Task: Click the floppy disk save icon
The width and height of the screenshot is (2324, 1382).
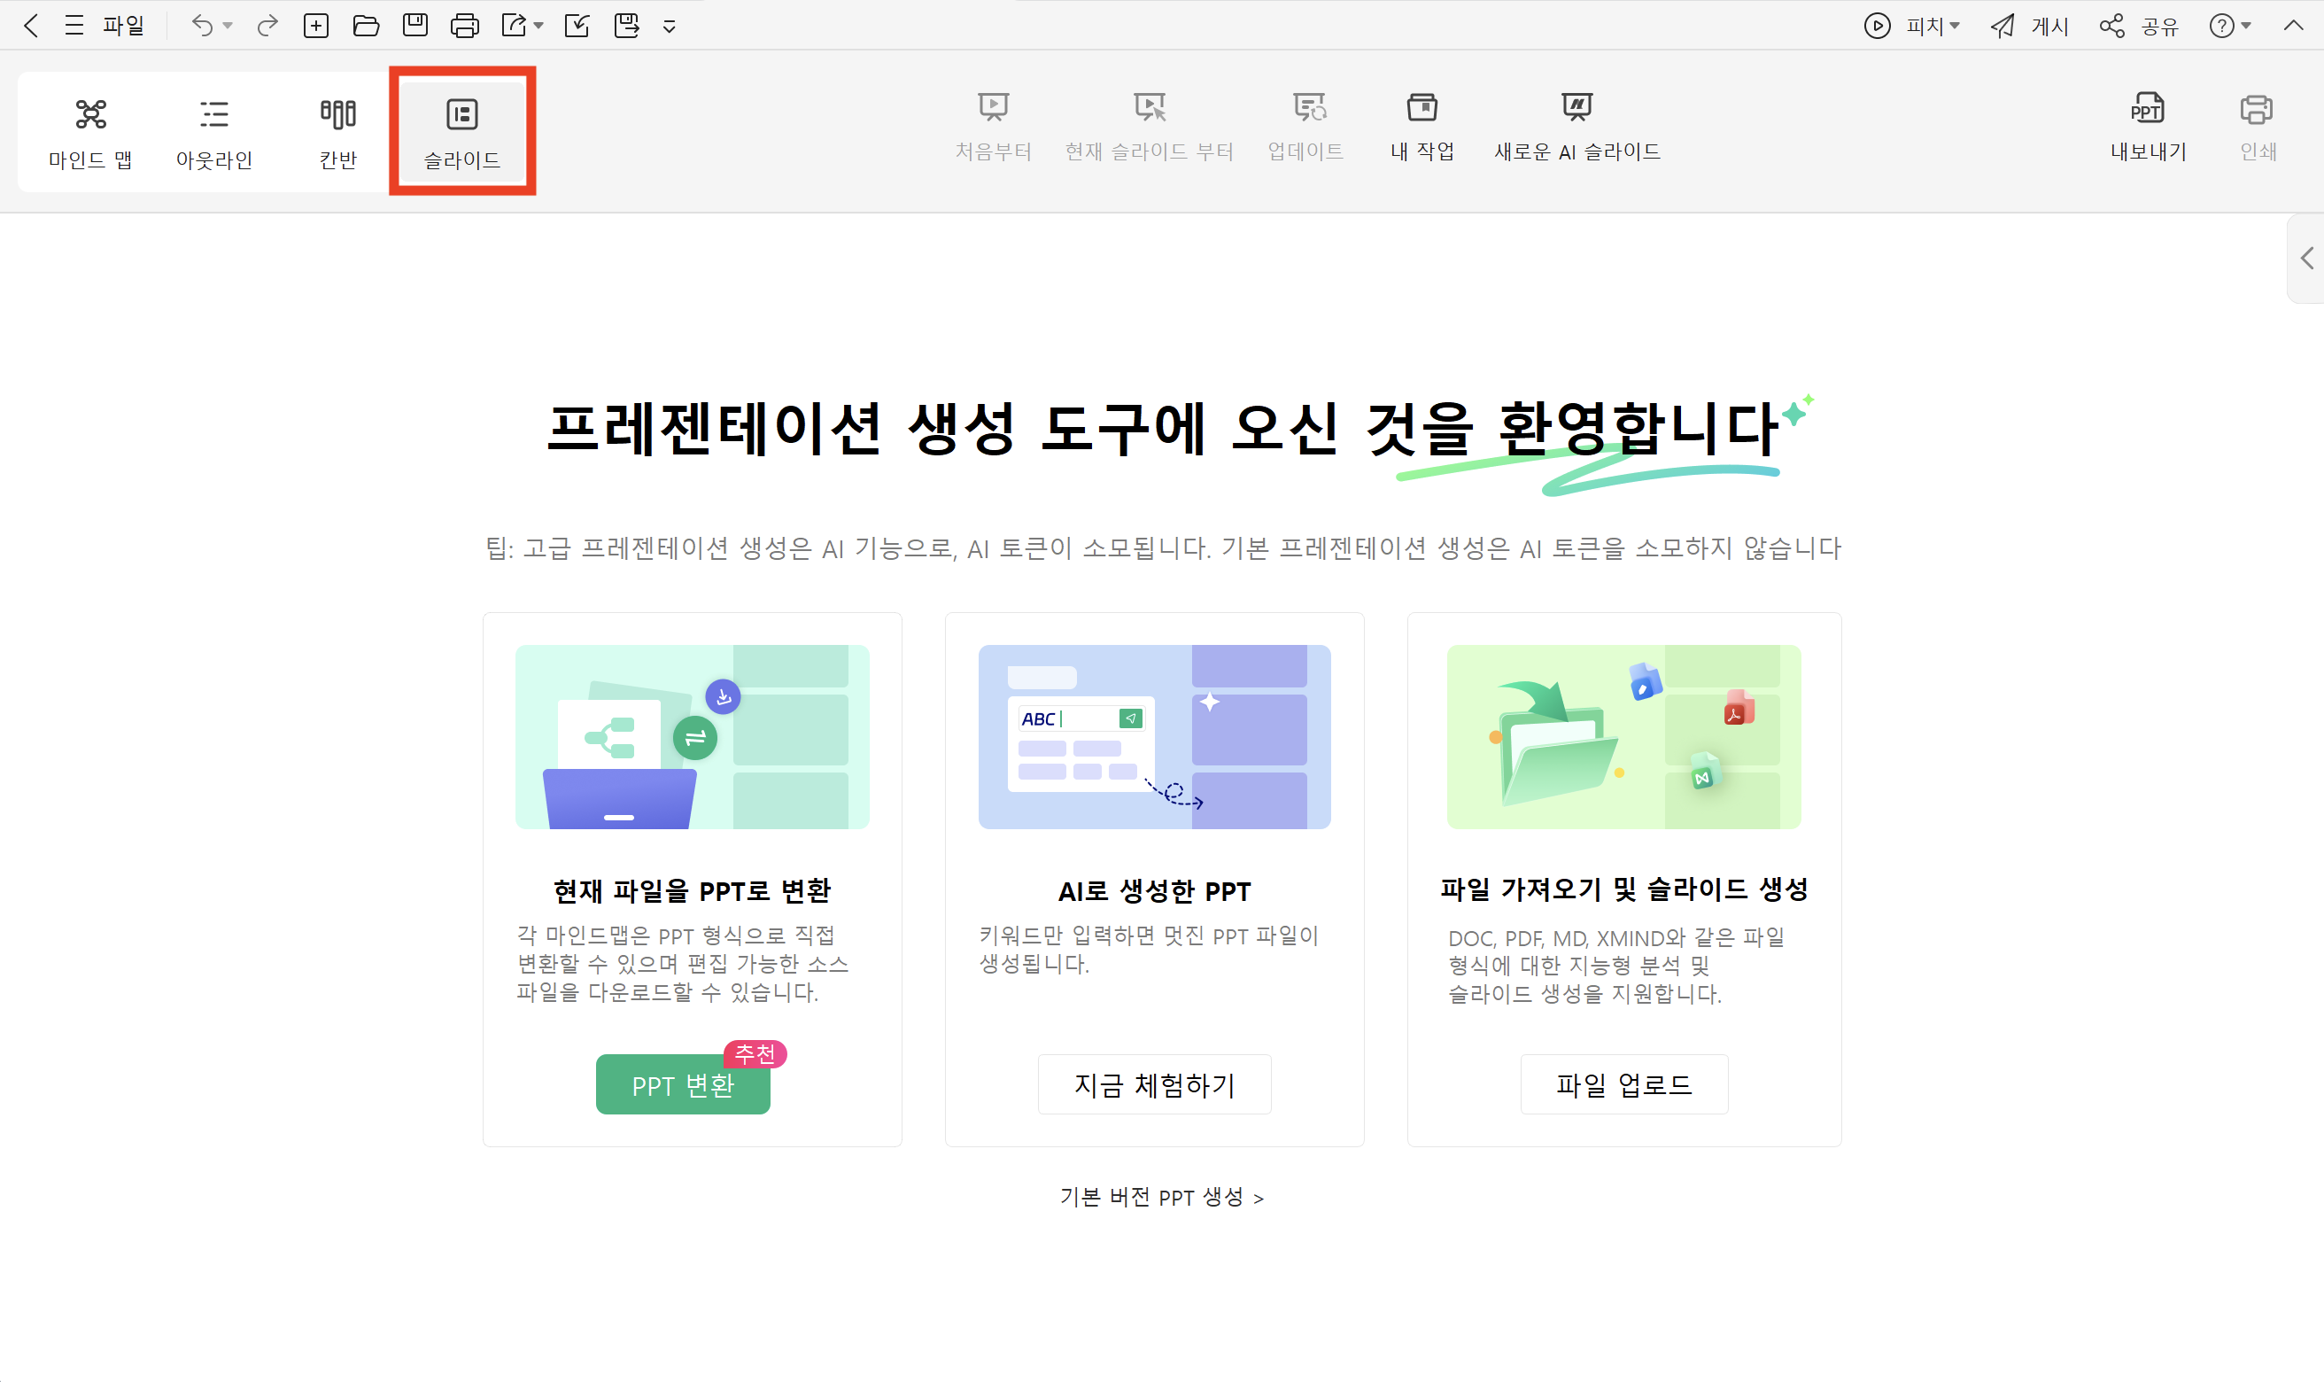Action: pyautogui.click(x=415, y=26)
